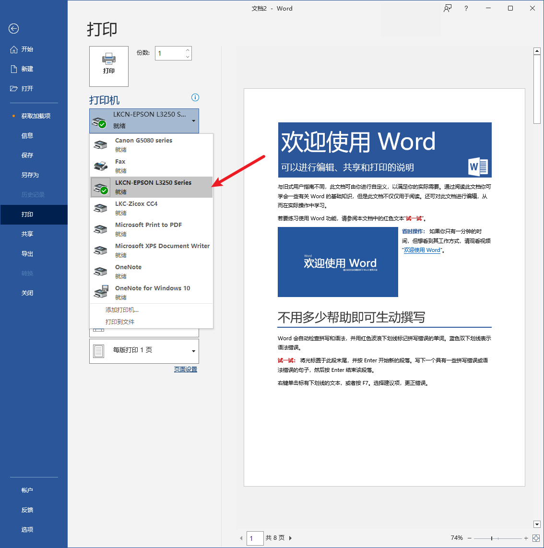Open the 共享 share page

tap(34, 234)
